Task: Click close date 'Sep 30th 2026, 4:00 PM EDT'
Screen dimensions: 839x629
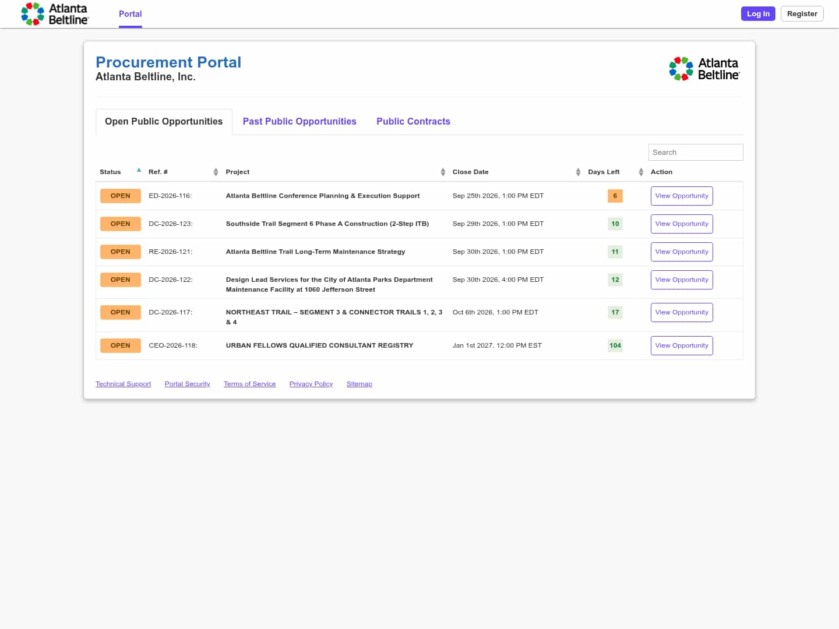Action: [x=498, y=280]
